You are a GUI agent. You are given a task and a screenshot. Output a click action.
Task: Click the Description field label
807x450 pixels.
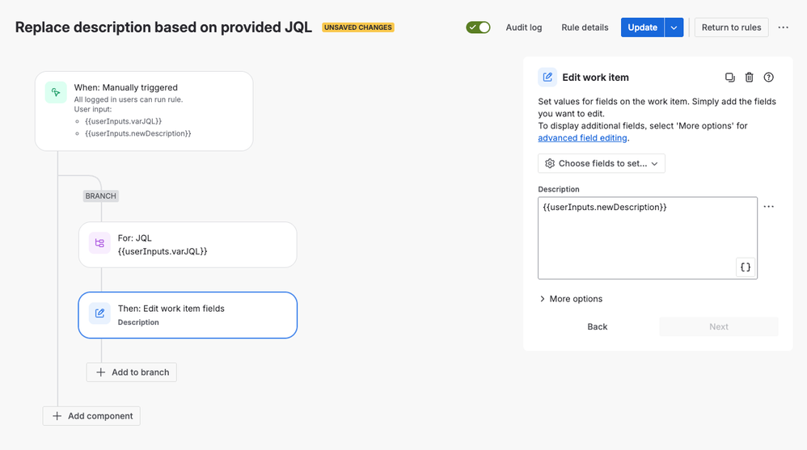(559, 189)
